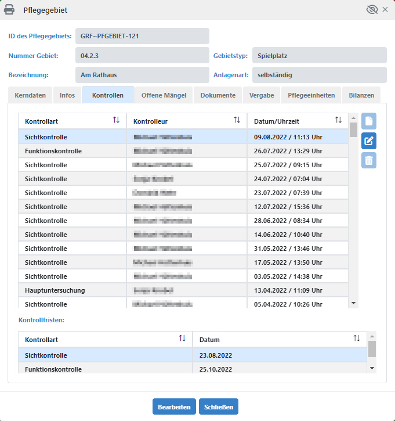395x421 pixels.
Task: Sort inspections by Kontrollart column arrows
Action: (x=116, y=120)
